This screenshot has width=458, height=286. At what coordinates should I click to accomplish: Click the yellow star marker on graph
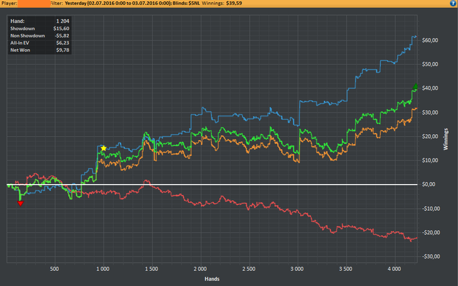(103, 148)
